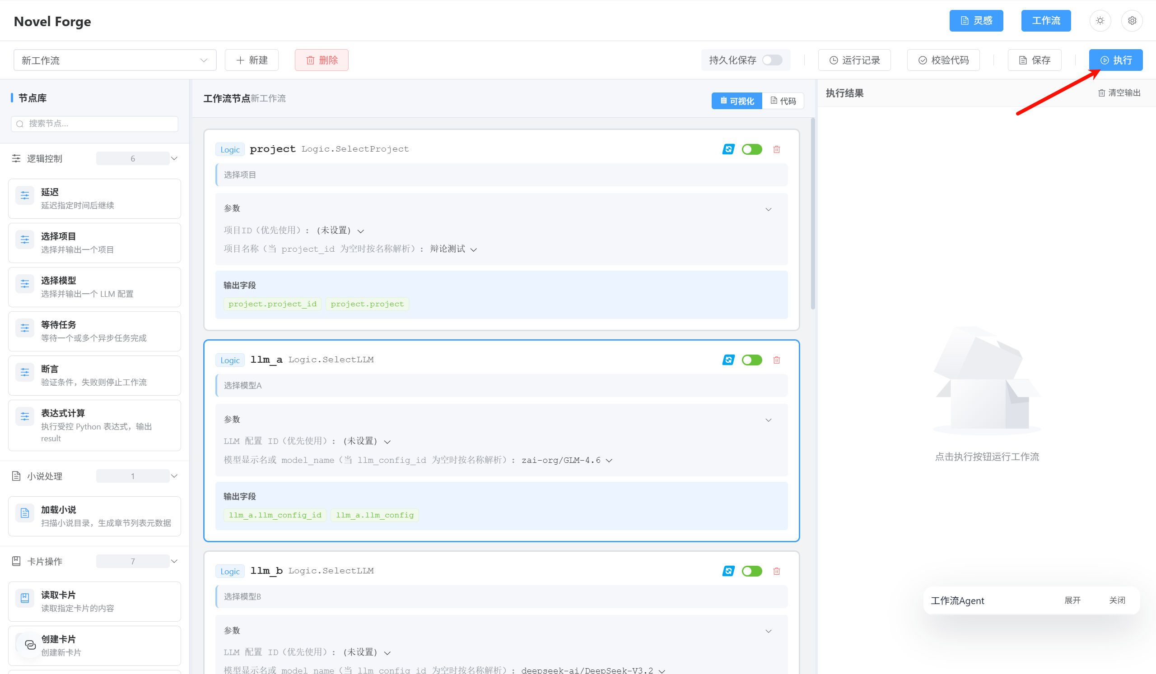Image resolution: width=1156 pixels, height=674 pixels.
Task: Click the 执行 run button
Action: coord(1116,60)
